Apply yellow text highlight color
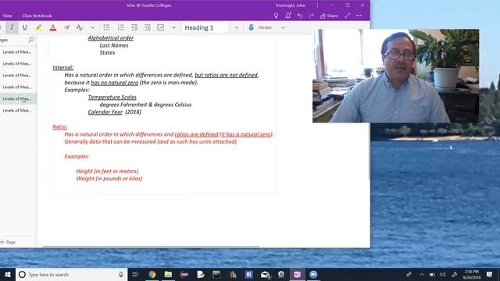The width and height of the screenshot is (500, 281). [x=38, y=27]
